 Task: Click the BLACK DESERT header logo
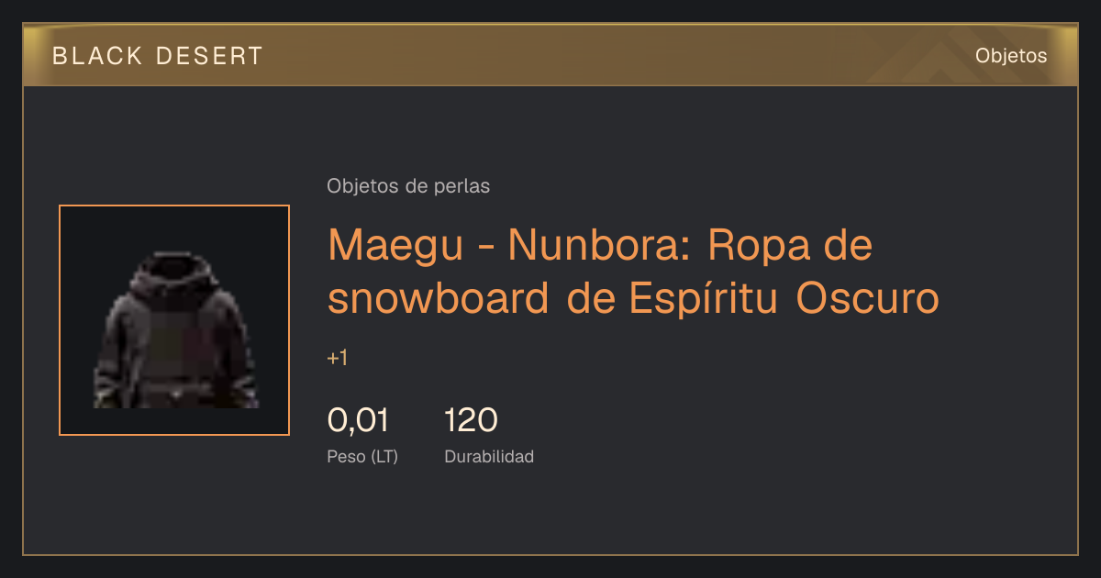(x=158, y=56)
